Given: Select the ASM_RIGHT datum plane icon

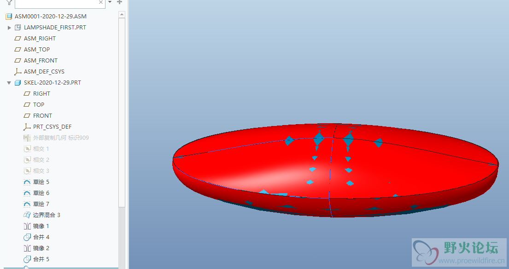Looking at the screenshot, I should tap(18, 39).
